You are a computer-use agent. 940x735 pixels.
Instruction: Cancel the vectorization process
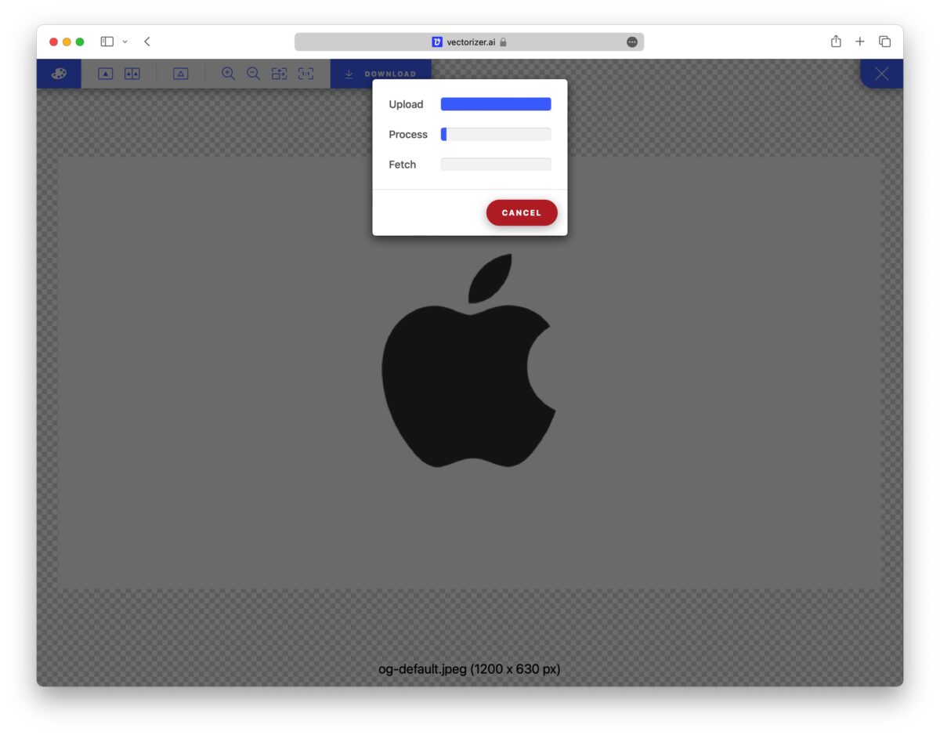tap(522, 213)
